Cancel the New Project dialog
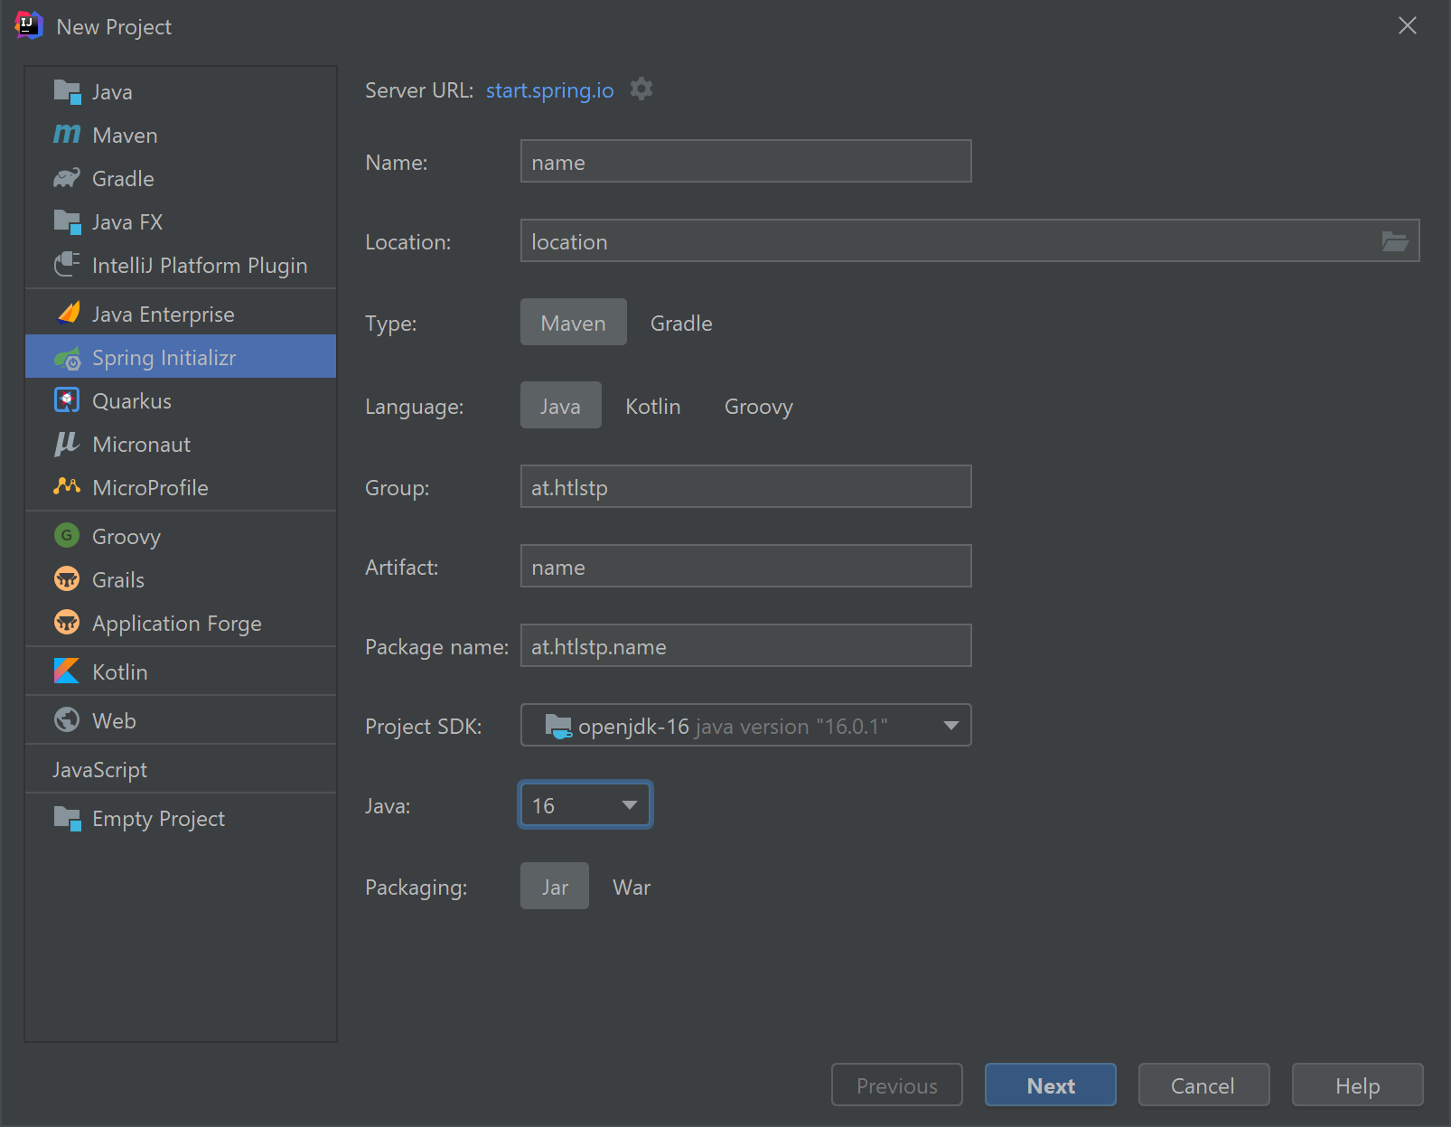1451x1127 pixels. [1203, 1085]
